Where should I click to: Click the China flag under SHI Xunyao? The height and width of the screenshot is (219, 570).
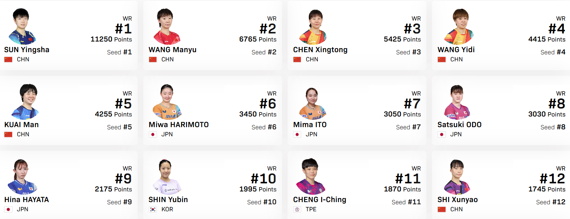pos(441,209)
